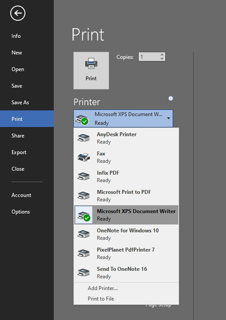Screen dimensions: 226x320
Task: Choose OneNote for Windows 10 text
Action: pos(128,230)
